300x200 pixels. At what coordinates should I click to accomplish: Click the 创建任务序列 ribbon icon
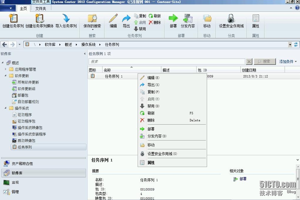click(x=13, y=18)
